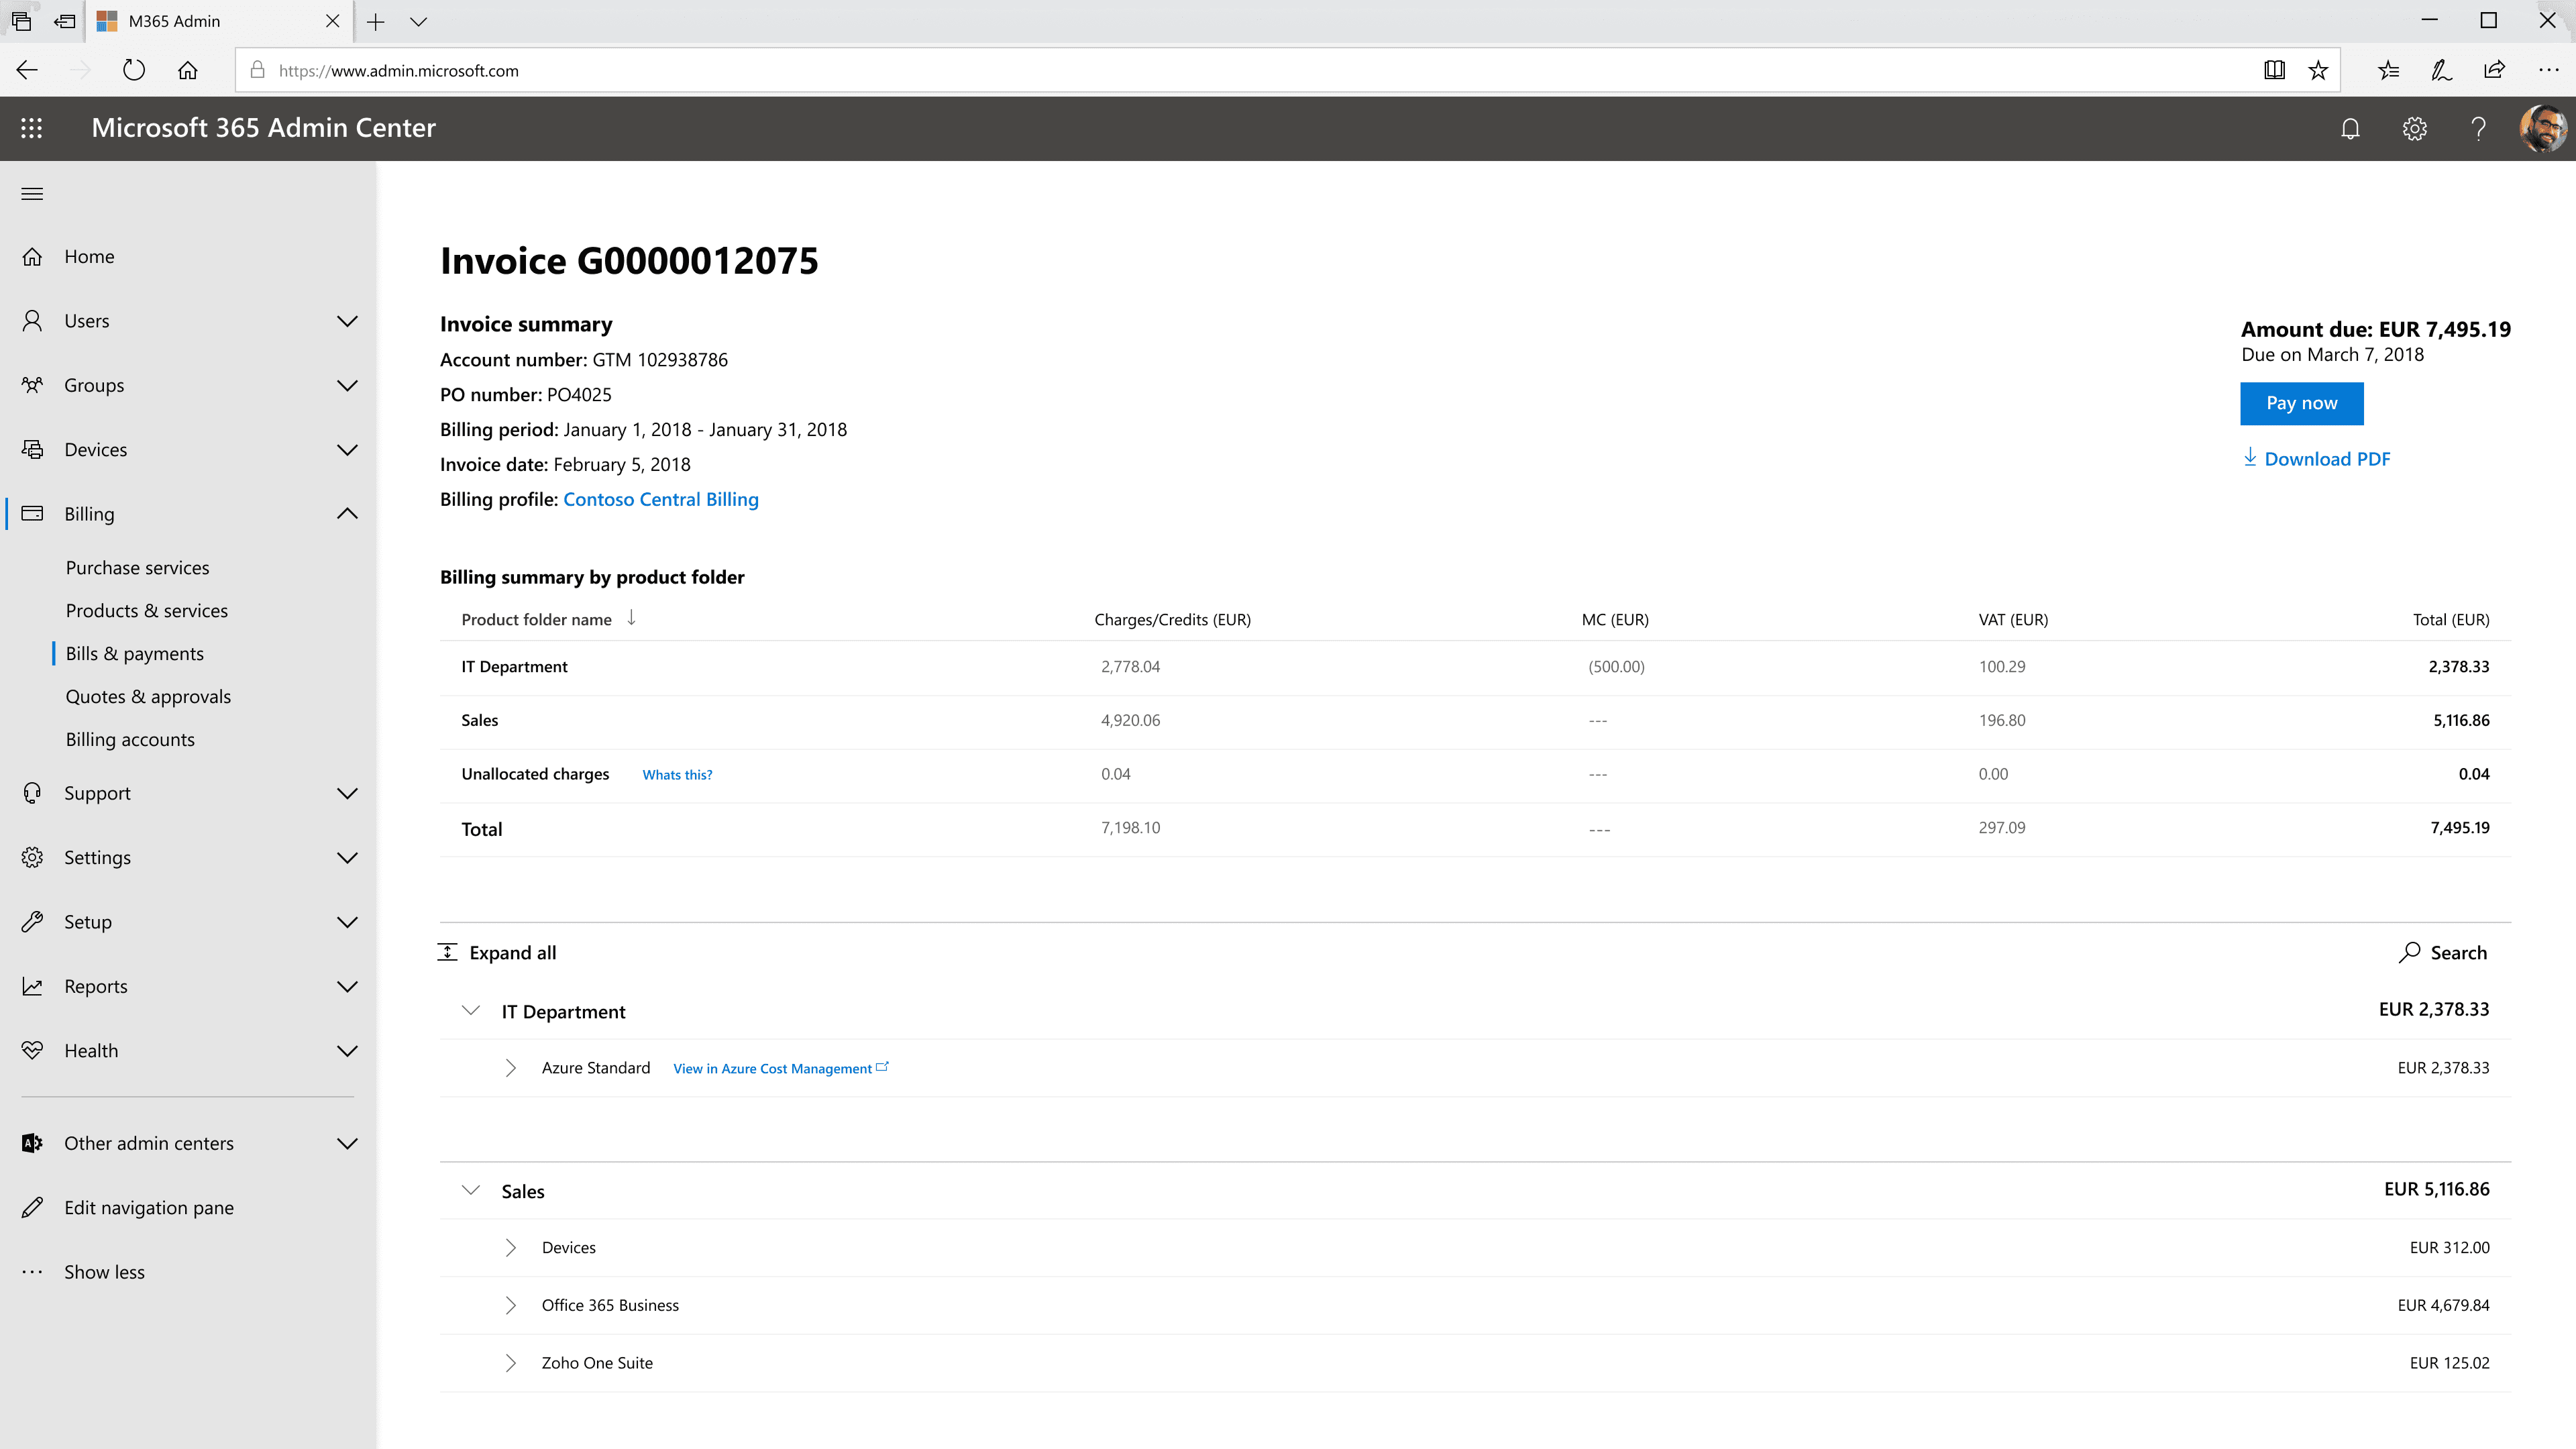
Task: Expand the Zoho One Suite row
Action: pos(510,1363)
